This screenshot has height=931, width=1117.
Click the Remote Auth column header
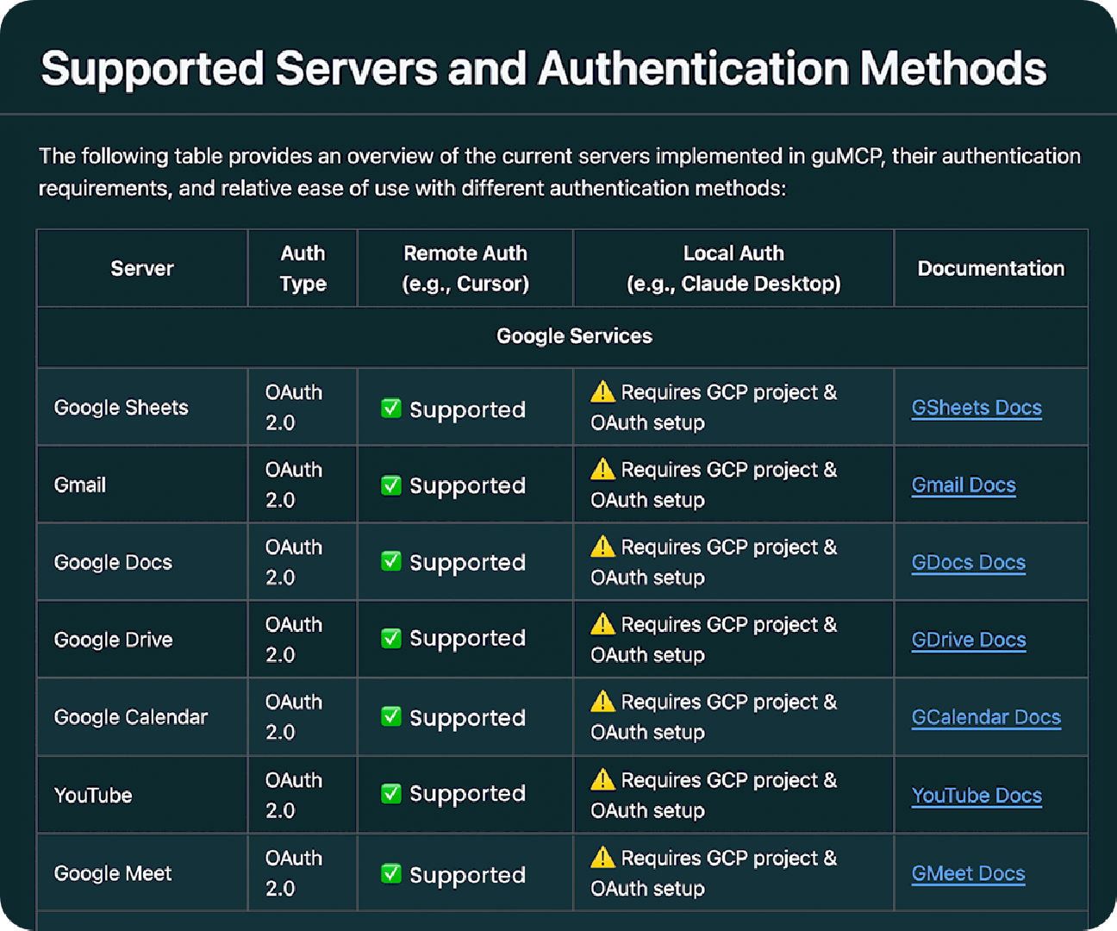click(x=465, y=268)
